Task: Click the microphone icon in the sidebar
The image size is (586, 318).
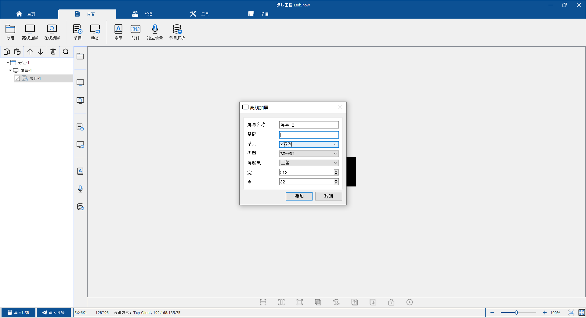Action: coord(80,189)
